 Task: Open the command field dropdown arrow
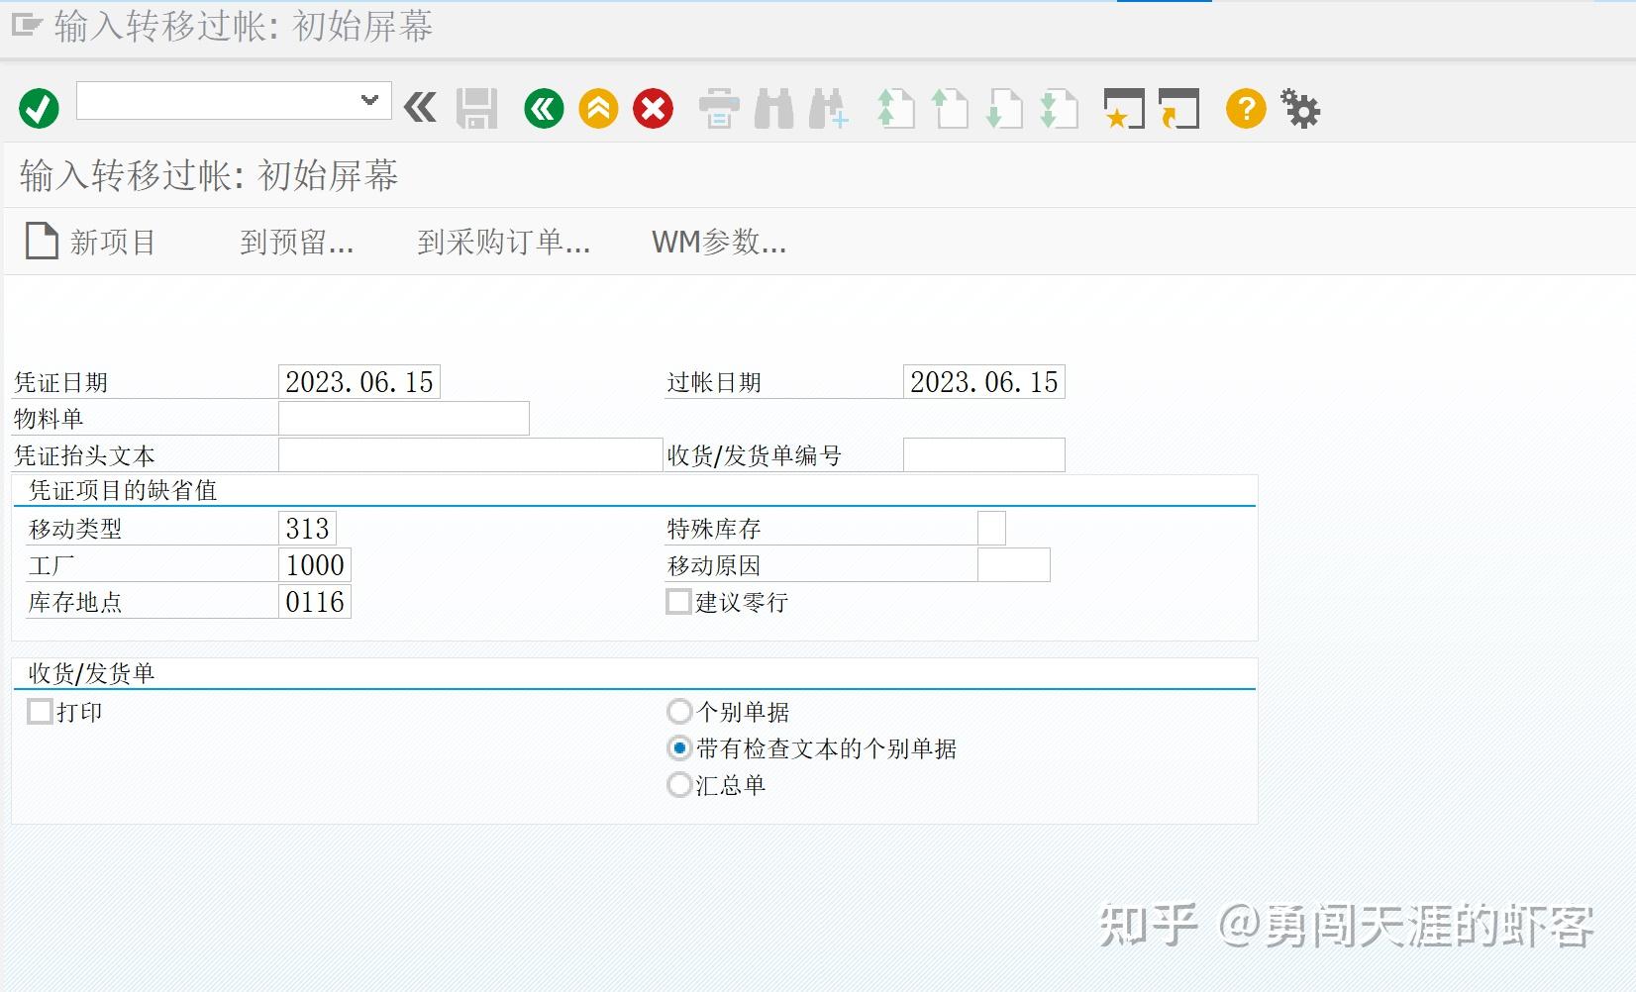tap(369, 100)
